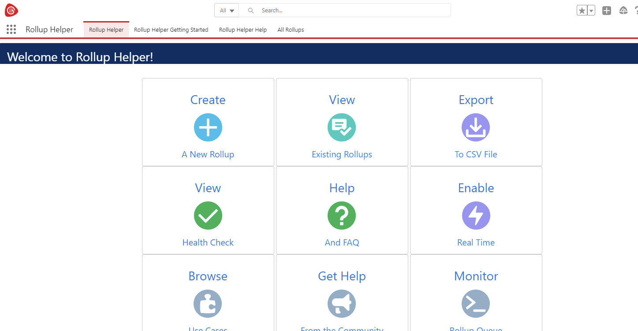Click the terminal prompt Monitor icon
Viewport: 638px width, 331px height.
pyautogui.click(x=476, y=304)
